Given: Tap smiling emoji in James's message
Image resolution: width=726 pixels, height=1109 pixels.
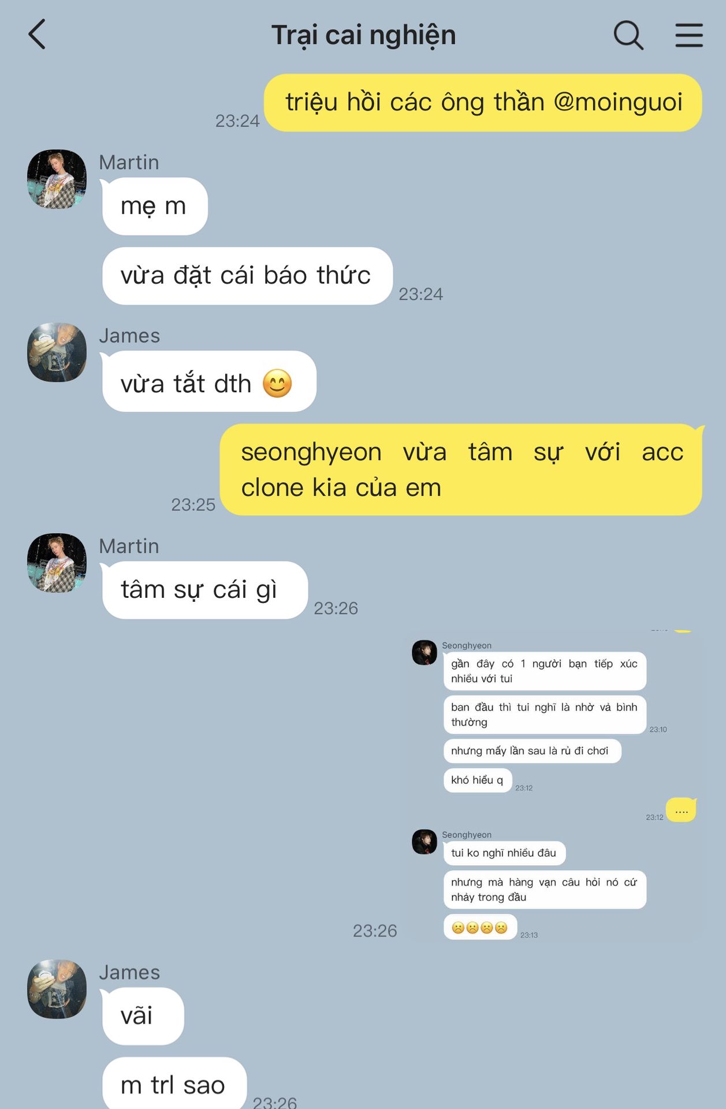Looking at the screenshot, I should [x=277, y=383].
